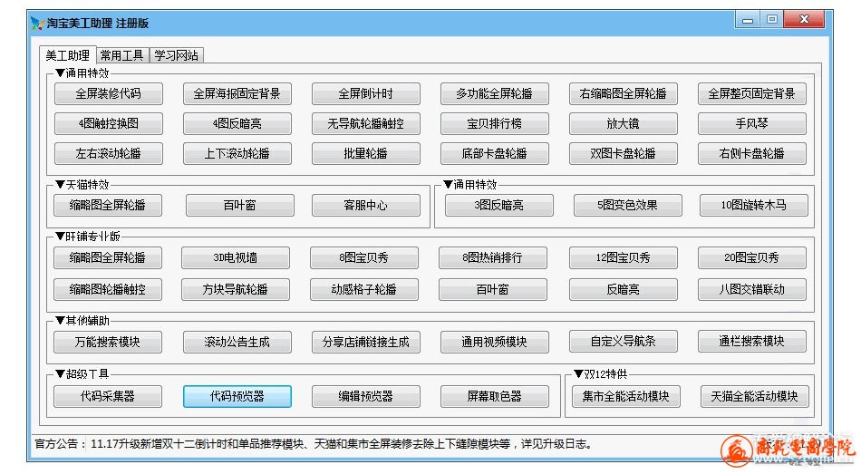Launch 分享店铺链接生成
Screen dimensions: 861x474
(x=366, y=343)
